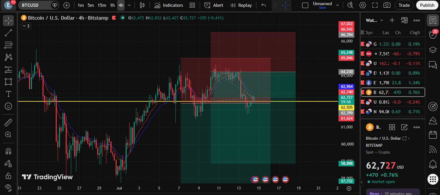Screen dimensions: 440x195
Task: Open the forecasting and position tools
Action: click(8, 70)
